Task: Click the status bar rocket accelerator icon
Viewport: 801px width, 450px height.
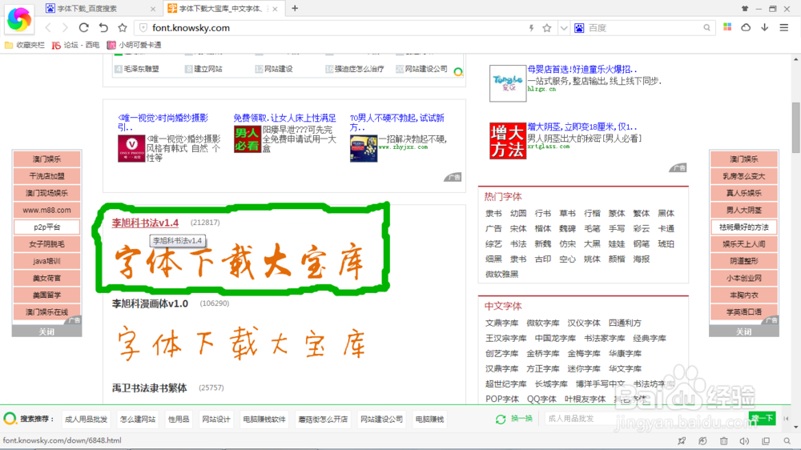Action: (682, 441)
